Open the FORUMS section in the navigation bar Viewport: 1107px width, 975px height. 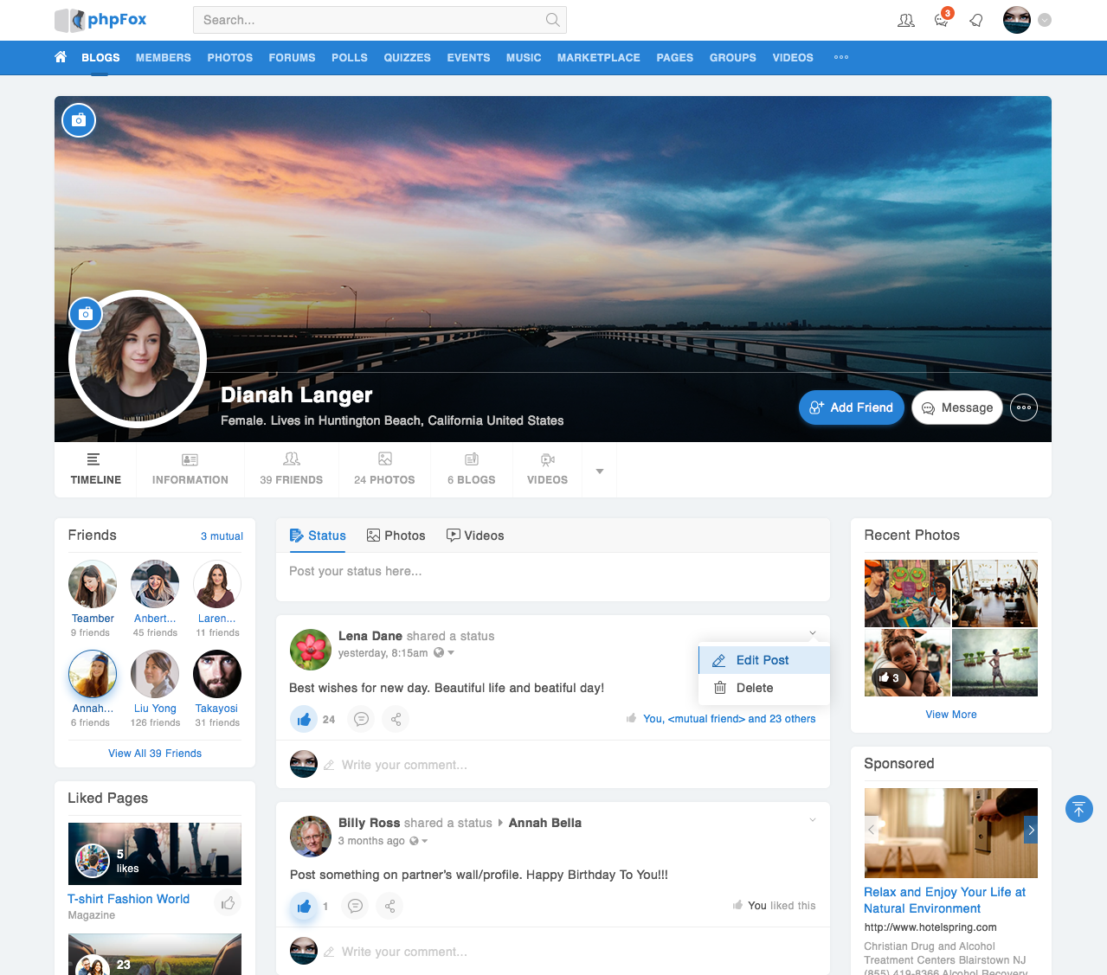(x=292, y=58)
